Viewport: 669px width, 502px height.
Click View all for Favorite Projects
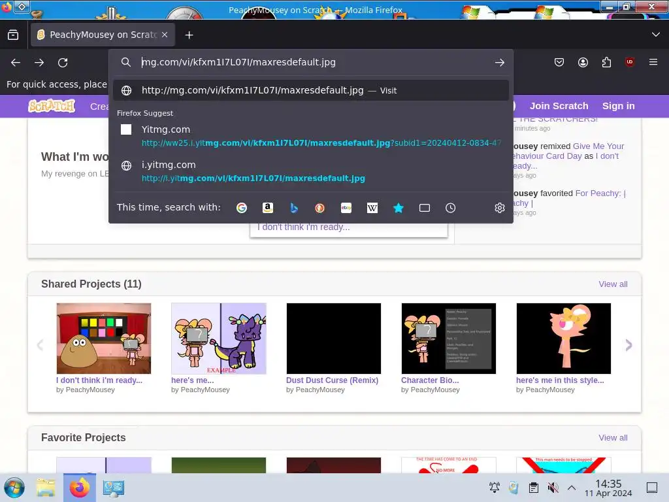point(613,438)
